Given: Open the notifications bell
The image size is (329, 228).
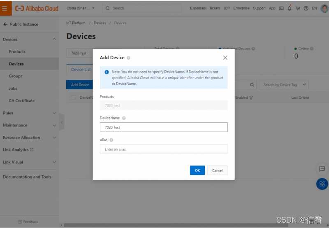Looking at the screenshot, I should pos(290,8).
